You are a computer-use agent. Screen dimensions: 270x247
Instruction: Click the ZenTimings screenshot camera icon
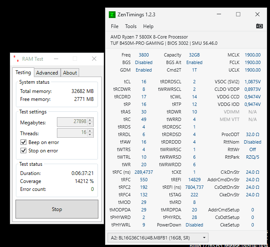click(259, 26)
